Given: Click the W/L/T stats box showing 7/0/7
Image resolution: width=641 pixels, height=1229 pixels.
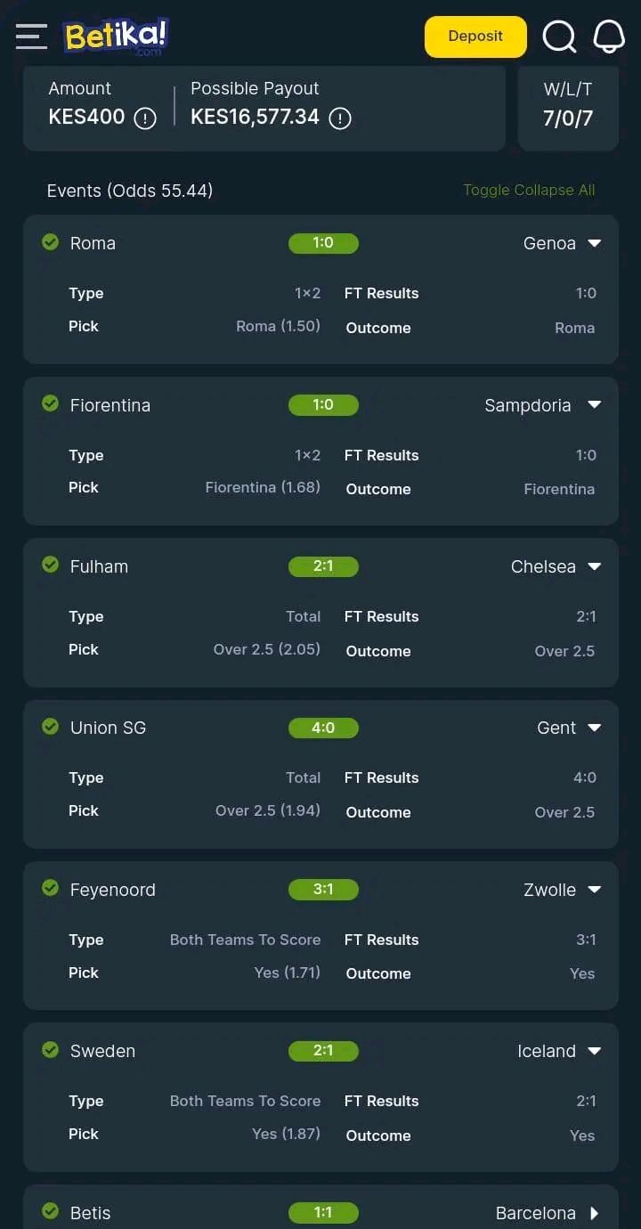Looking at the screenshot, I should (x=568, y=107).
